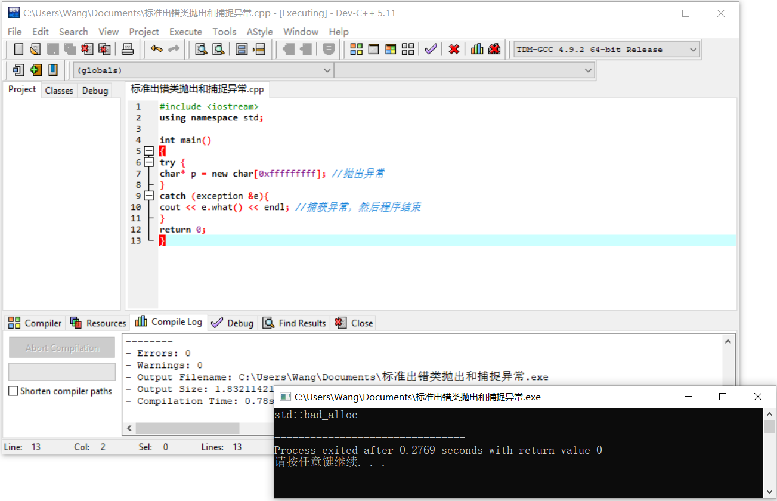The height and width of the screenshot is (501, 777).
Task: Click the Abort Compilation button
Action: [61, 347]
